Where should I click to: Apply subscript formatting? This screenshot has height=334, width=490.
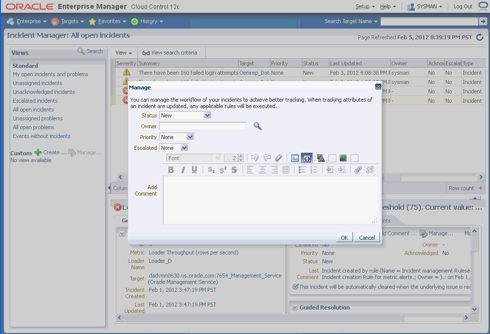[211, 169]
